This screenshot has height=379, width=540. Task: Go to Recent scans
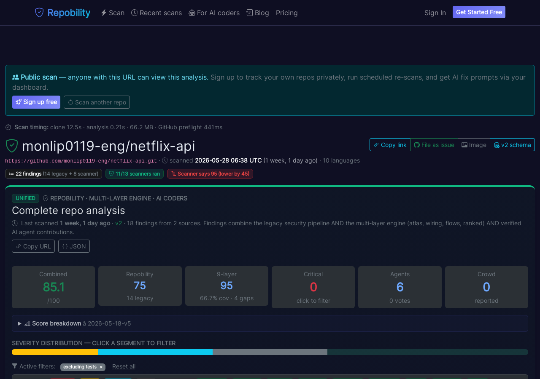coord(157,13)
